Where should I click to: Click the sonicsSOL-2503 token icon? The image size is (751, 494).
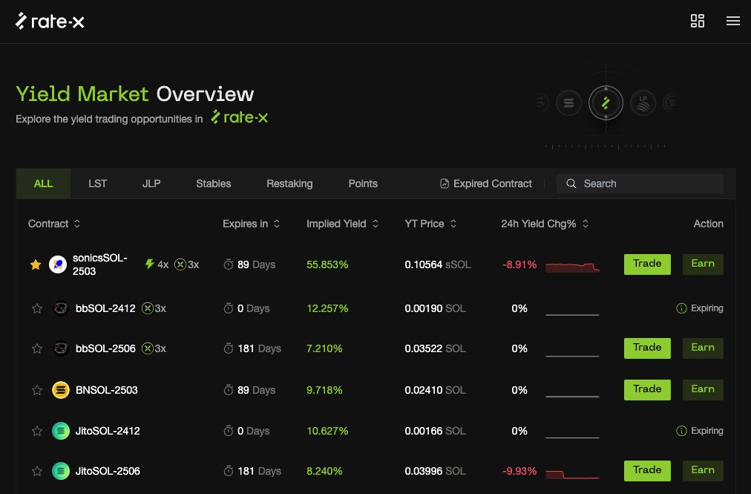click(58, 264)
